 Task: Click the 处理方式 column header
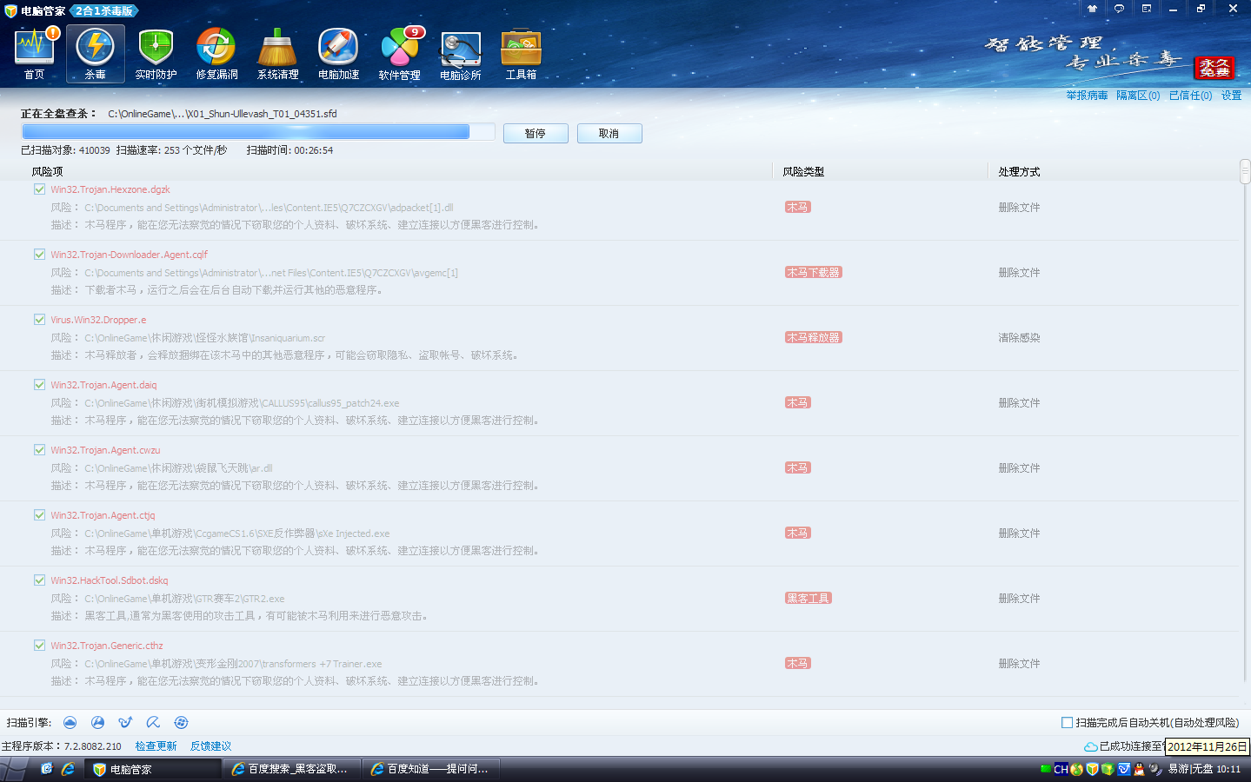tap(1019, 172)
